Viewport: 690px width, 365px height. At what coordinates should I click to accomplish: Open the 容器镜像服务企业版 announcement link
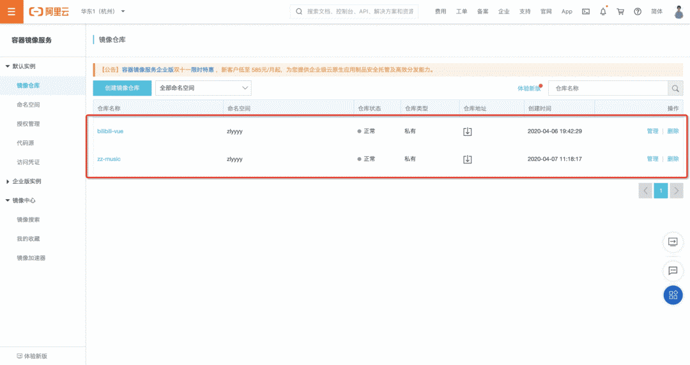click(148, 70)
